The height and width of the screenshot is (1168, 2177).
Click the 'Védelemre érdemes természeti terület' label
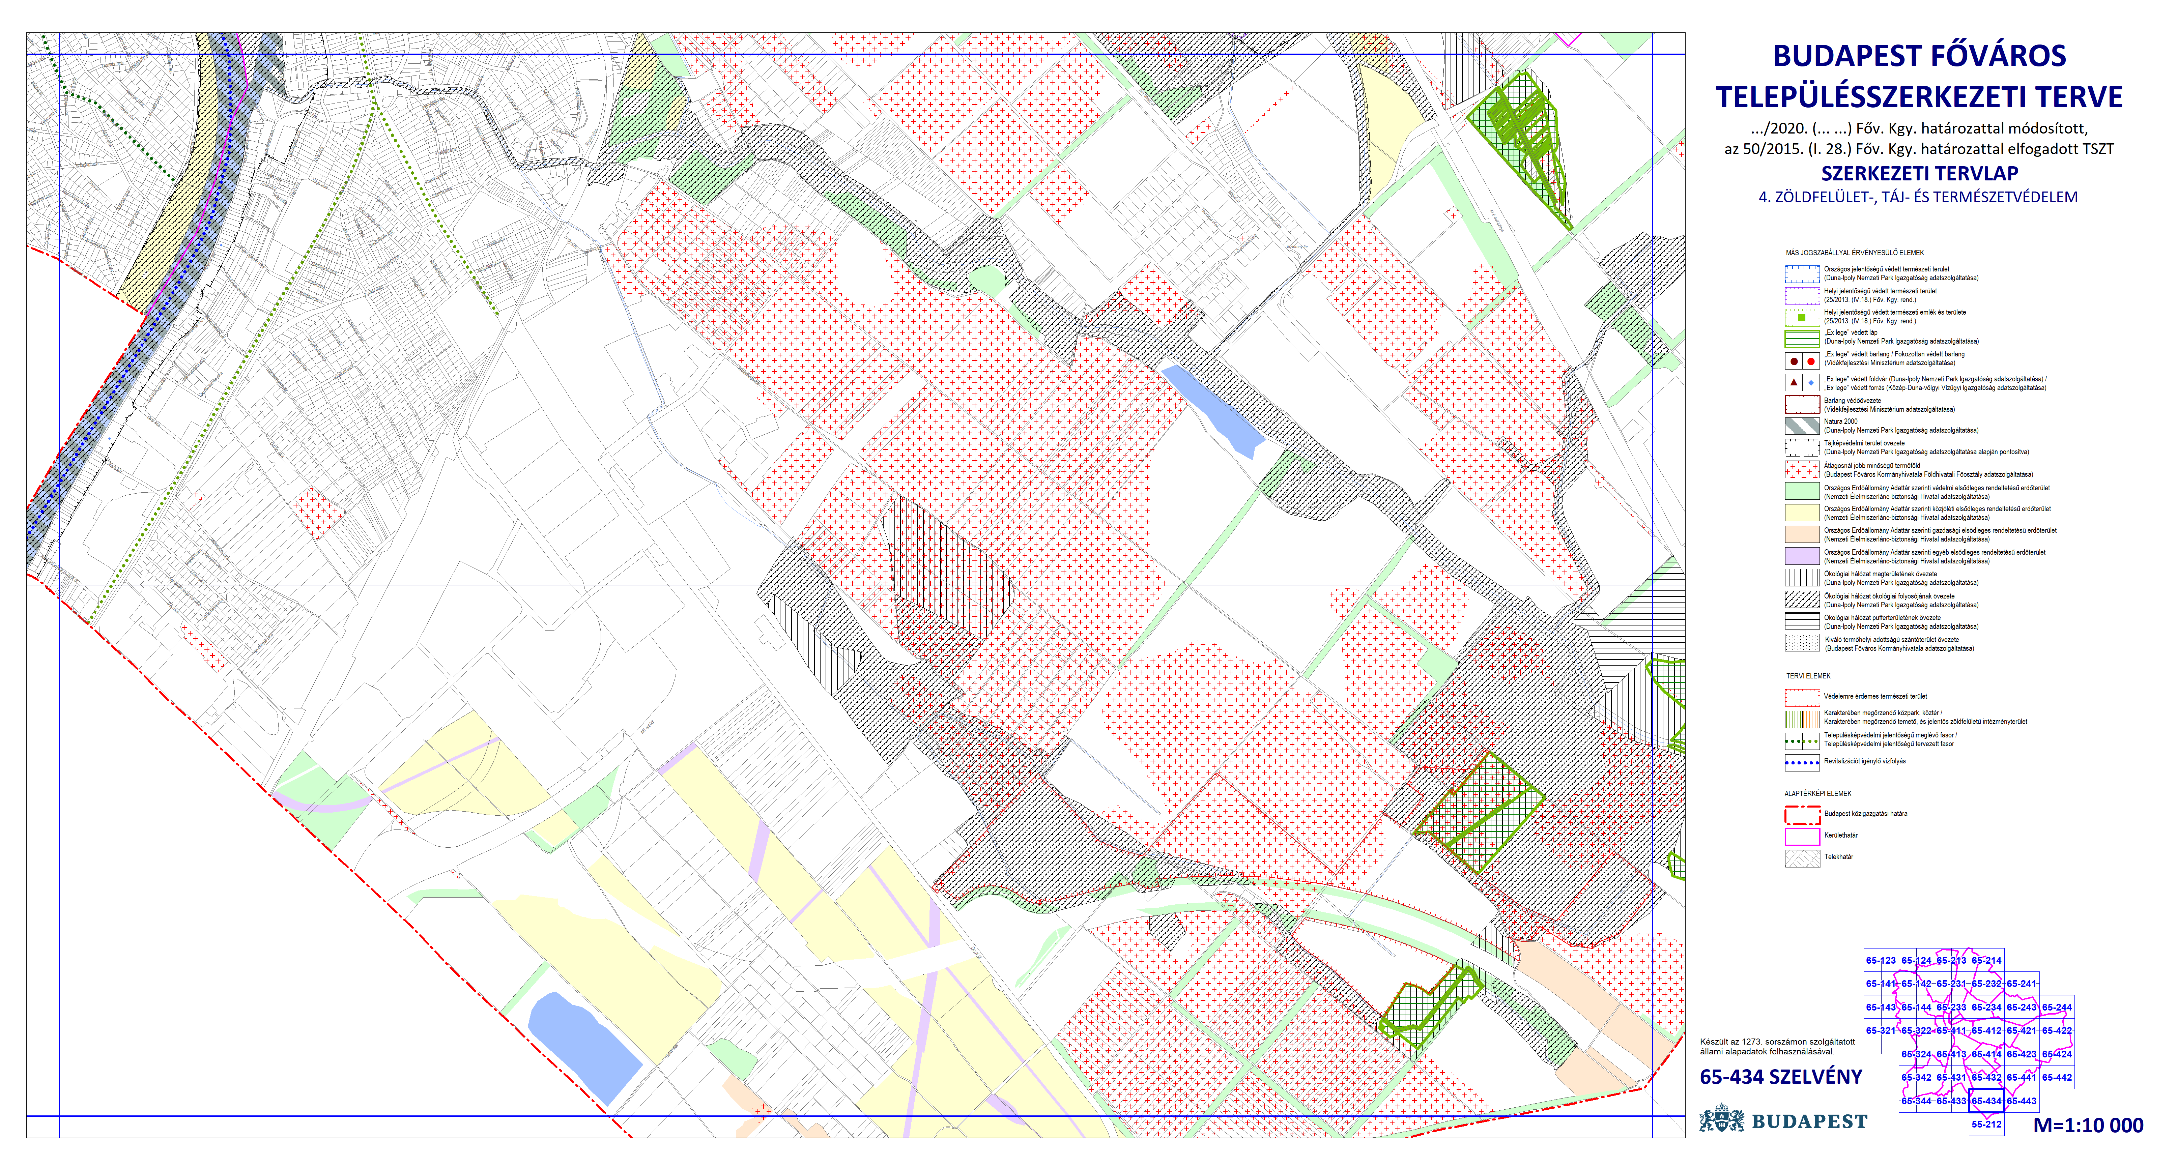[1875, 696]
